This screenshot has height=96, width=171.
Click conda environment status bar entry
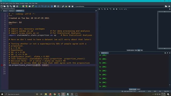coord(129,91)
